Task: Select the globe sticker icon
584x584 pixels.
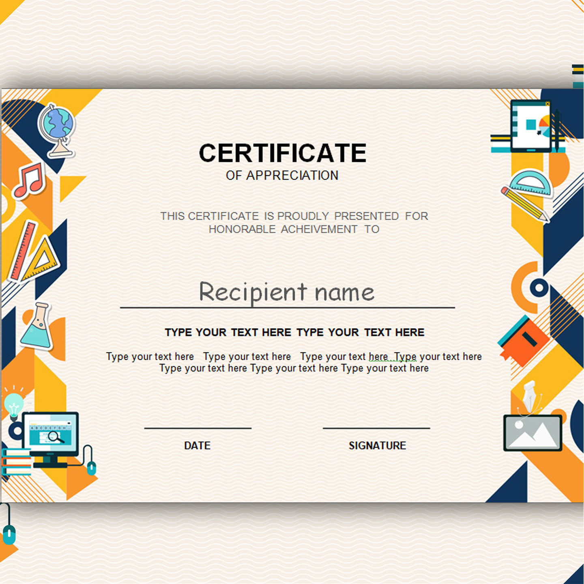Action: coord(56,131)
